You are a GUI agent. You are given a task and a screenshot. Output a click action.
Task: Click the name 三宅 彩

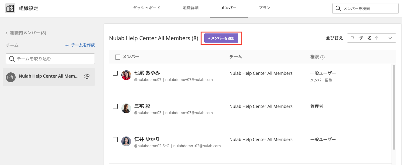click(142, 106)
